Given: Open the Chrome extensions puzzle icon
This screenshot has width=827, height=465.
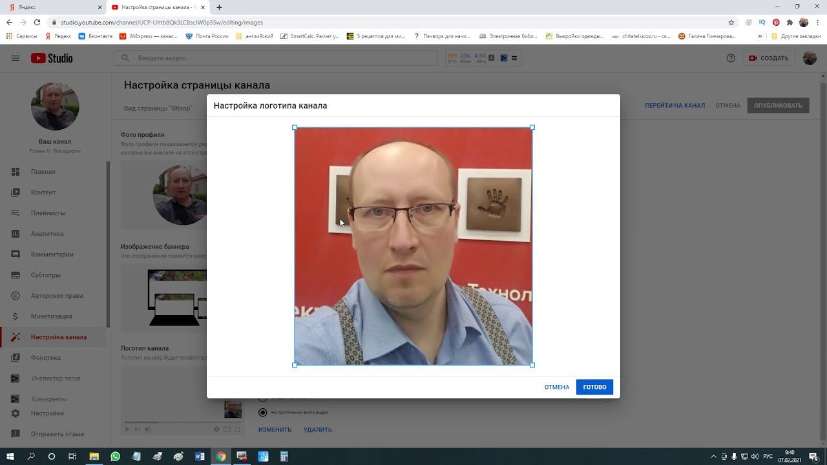Looking at the screenshot, I should pyautogui.click(x=790, y=23).
